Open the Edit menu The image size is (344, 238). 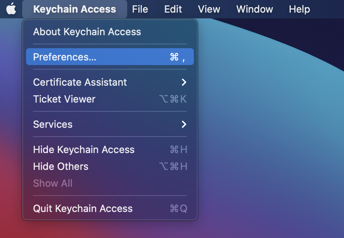pos(173,9)
